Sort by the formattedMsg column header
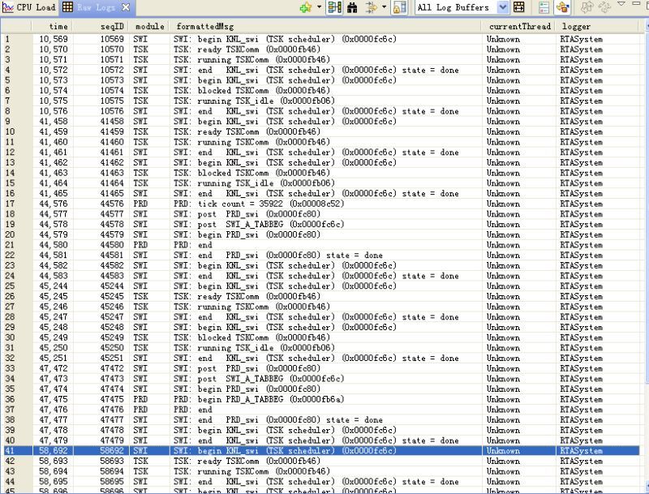 (326, 26)
